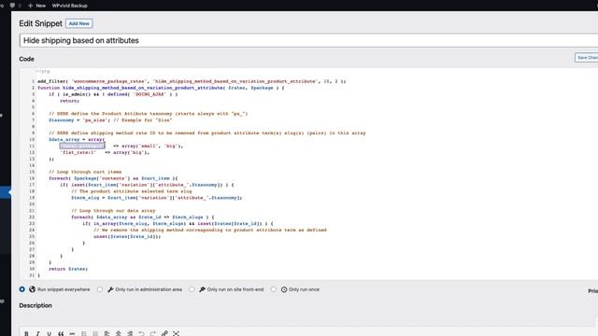598x336 pixels.
Task: Click line number 14 in the gutter
Action: pos(32,165)
